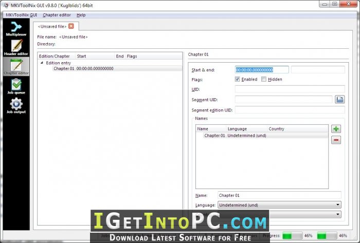Open the Chapter editor menu

(57, 15)
